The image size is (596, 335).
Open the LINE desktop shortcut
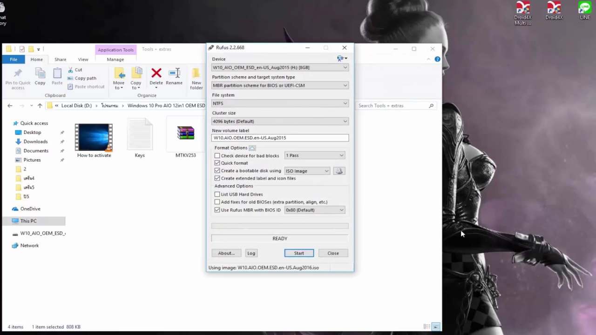pyautogui.click(x=585, y=11)
